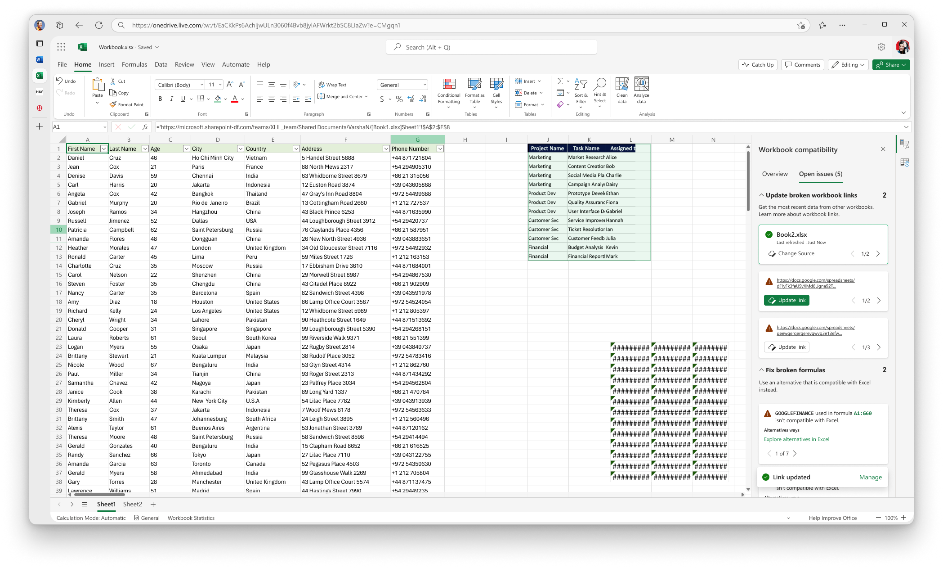Toggle Italic formatting
Image resolution: width=943 pixels, height=568 pixels.
tap(171, 99)
